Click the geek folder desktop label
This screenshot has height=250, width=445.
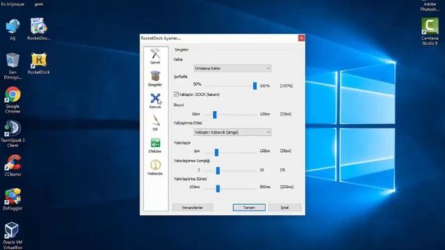tap(39, 4)
